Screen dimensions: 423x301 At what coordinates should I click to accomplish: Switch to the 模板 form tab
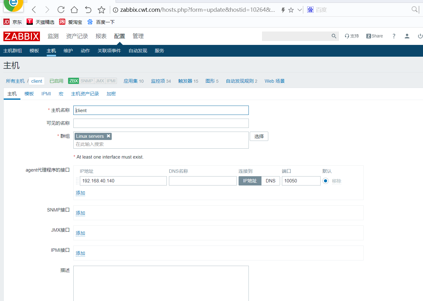point(29,94)
